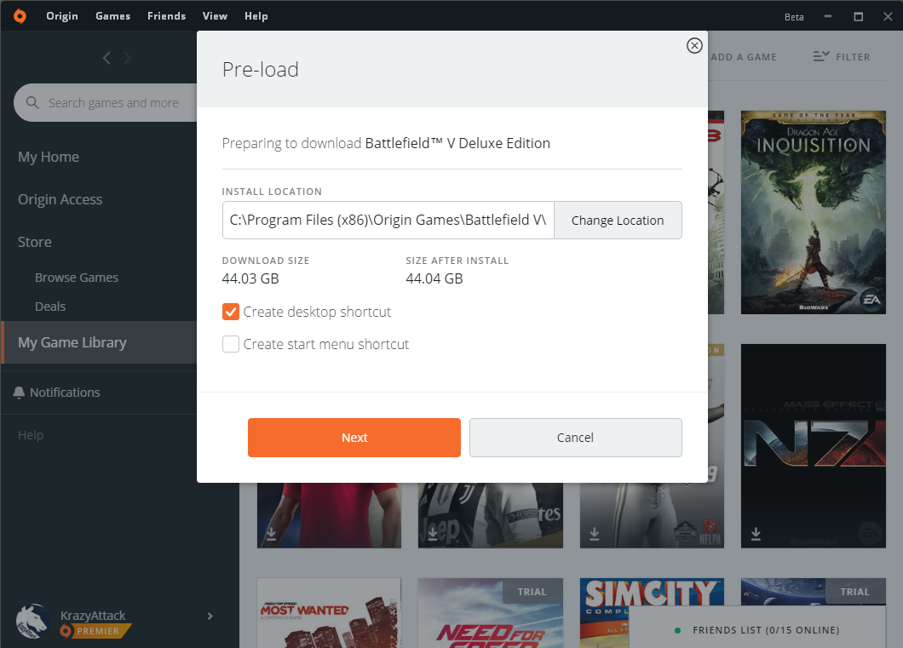
Task: Select Dragon Age Inquisition game tile
Action: 814,212
